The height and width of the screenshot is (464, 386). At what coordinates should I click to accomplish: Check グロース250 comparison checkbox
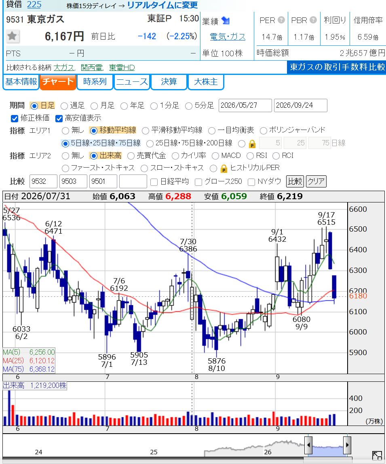[x=198, y=182]
